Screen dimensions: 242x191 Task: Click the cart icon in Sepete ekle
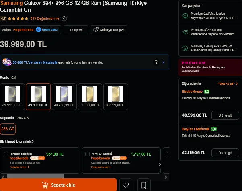(x=45, y=185)
